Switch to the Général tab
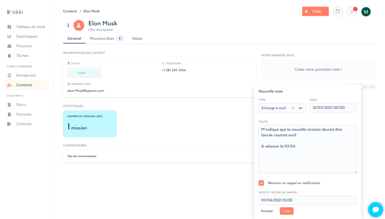This screenshot has width=385, height=219. coord(74,39)
